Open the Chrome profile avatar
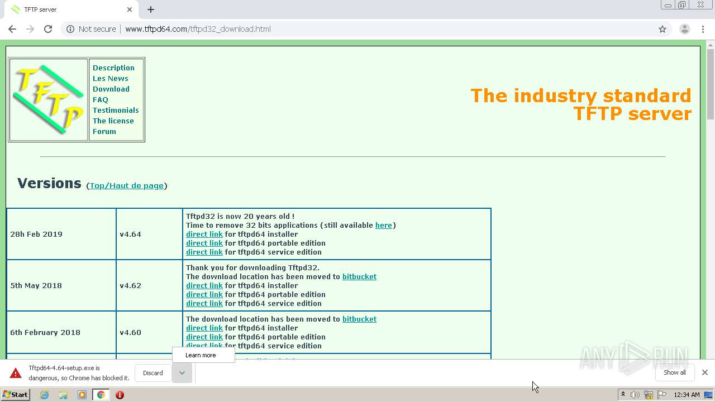This screenshot has height=402, width=715. click(x=684, y=29)
